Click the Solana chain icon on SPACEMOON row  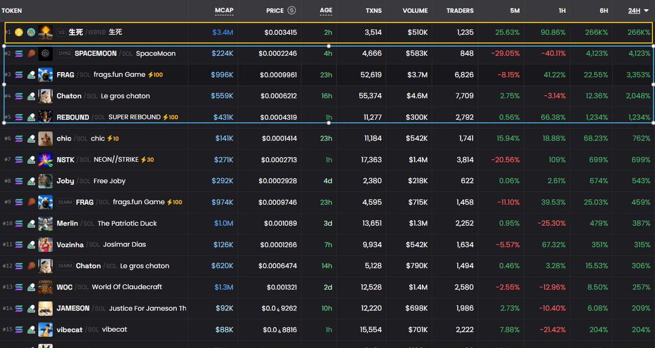coord(19,54)
